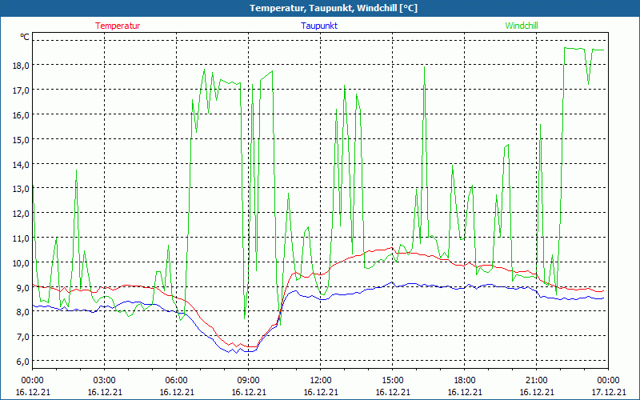The width and height of the screenshot is (640, 400).
Task: Click the 18,0 y-axis value
Action: coord(22,66)
